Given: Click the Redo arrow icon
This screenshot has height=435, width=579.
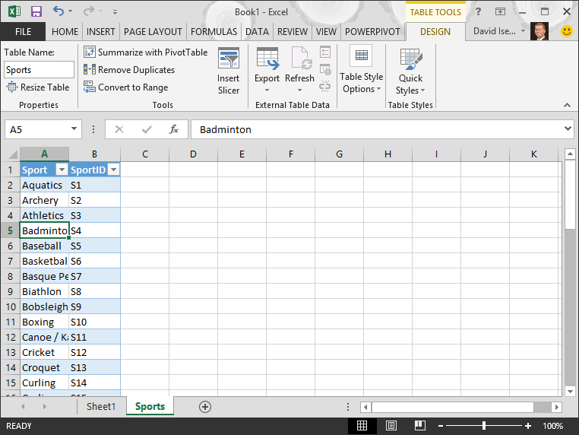Looking at the screenshot, I should click(89, 11).
